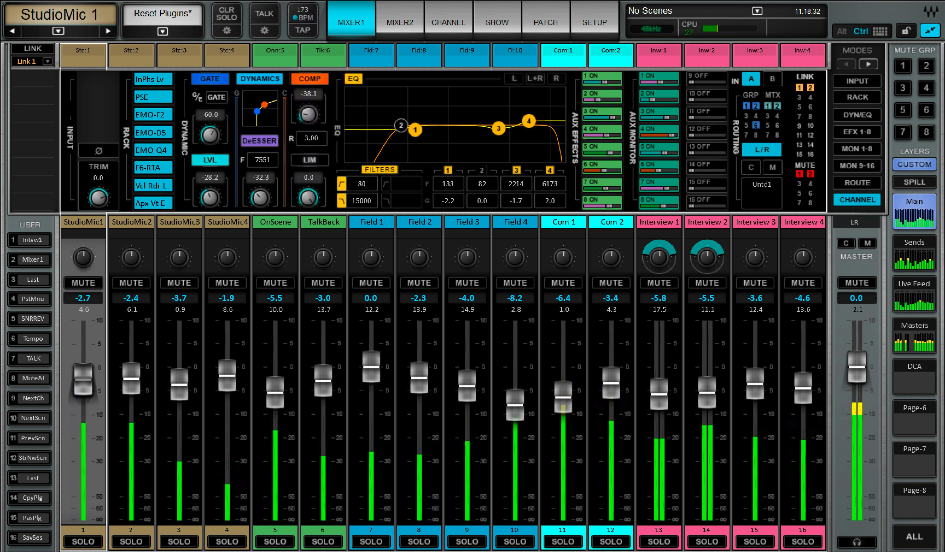Open the Clear Solo settings gear
Viewport: 945px width, 552px height.
point(226,30)
